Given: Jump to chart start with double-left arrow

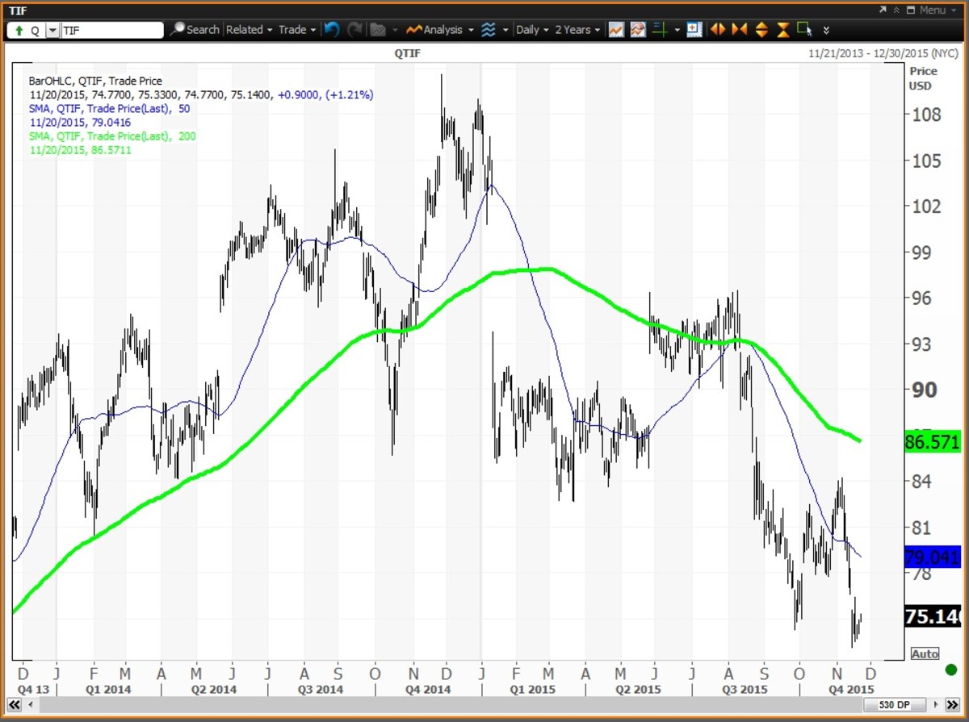Looking at the screenshot, I should (x=15, y=704).
